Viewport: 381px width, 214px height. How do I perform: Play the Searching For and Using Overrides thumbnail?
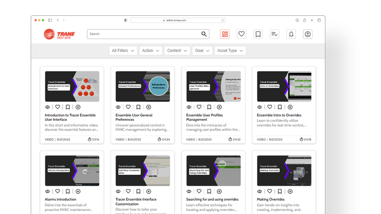(214, 171)
